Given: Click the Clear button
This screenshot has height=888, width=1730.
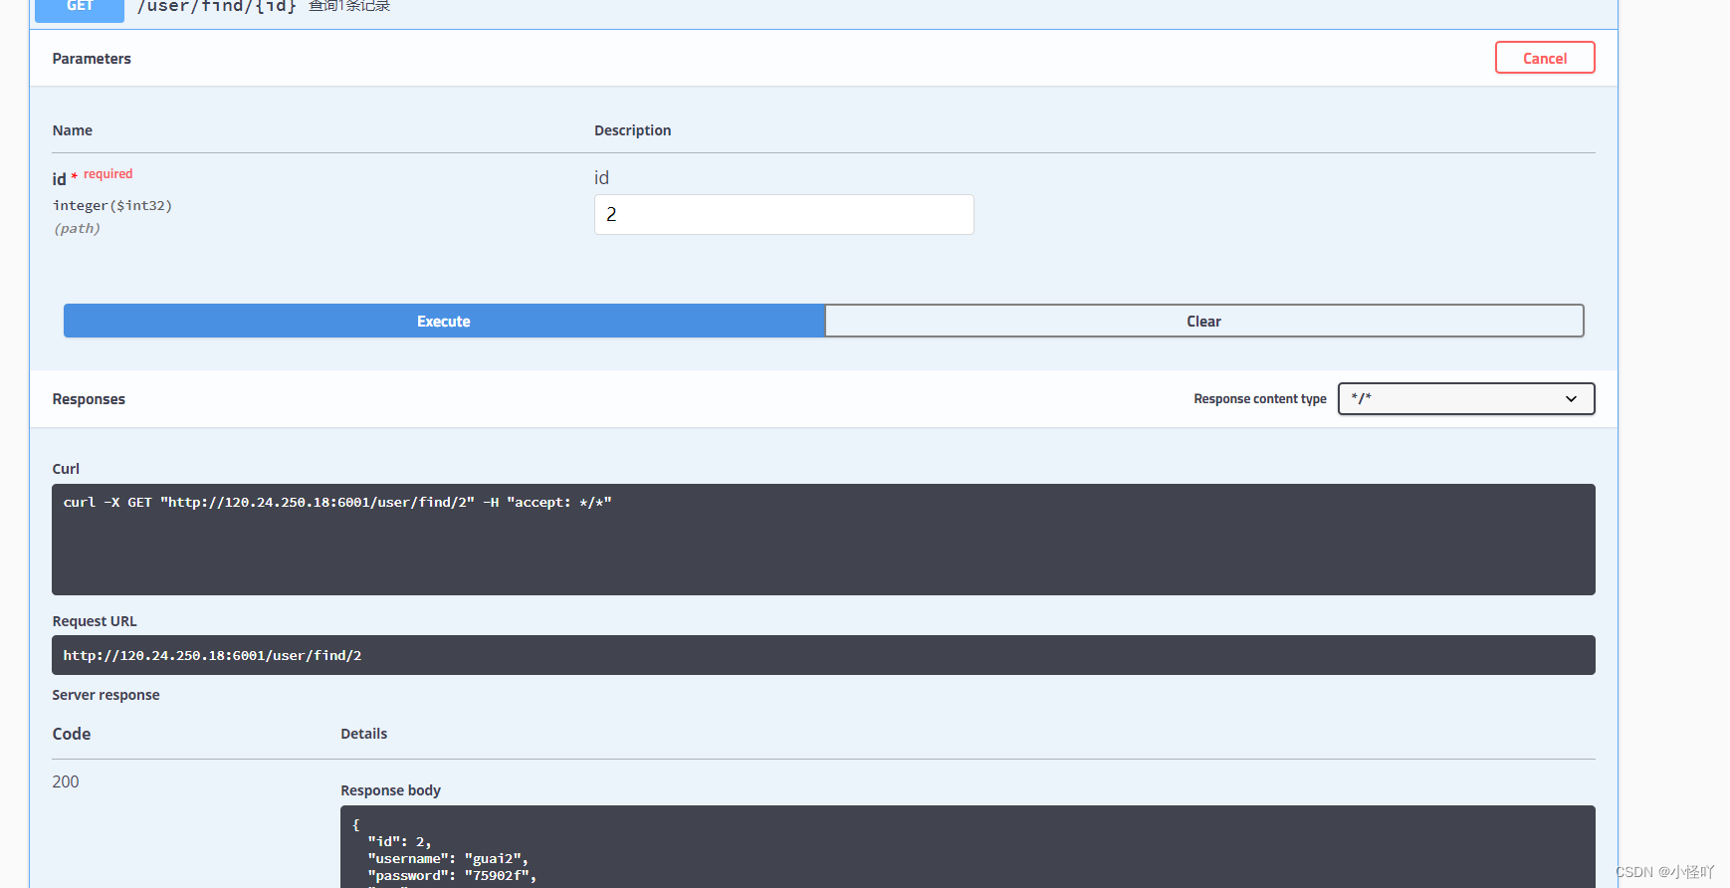Looking at the screenshot, I should [1204, 321].
